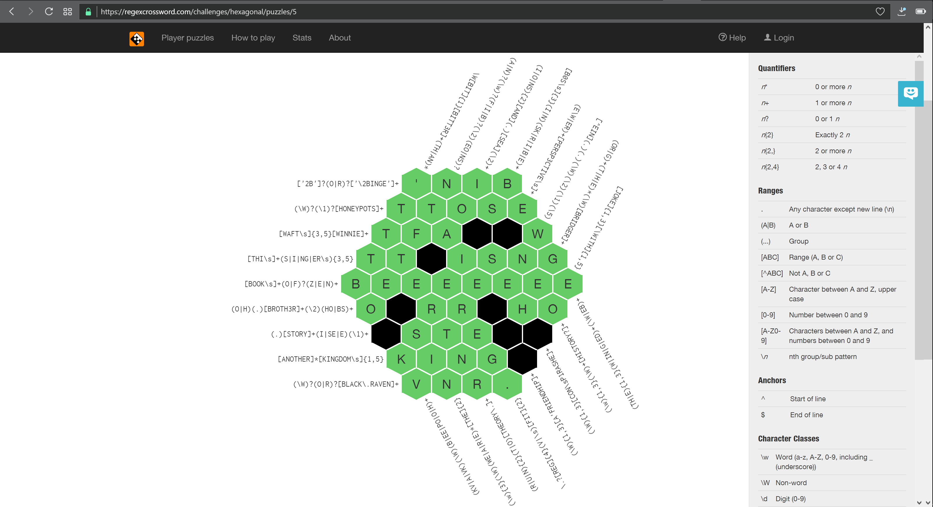Select the hex cell containing H
The height and width of the screenshot is (507, 933).
(x=522, y=309)
